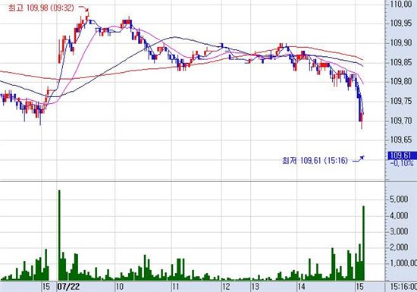Click the 1,000.00 volume axis label
Image resolution: width=417 pixels, height=292 pixels.
(403, 263)
